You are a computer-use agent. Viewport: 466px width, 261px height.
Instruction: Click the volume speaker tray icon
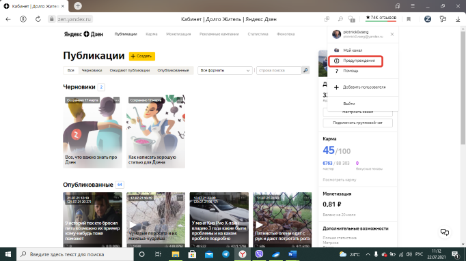(x=409, y=254)
